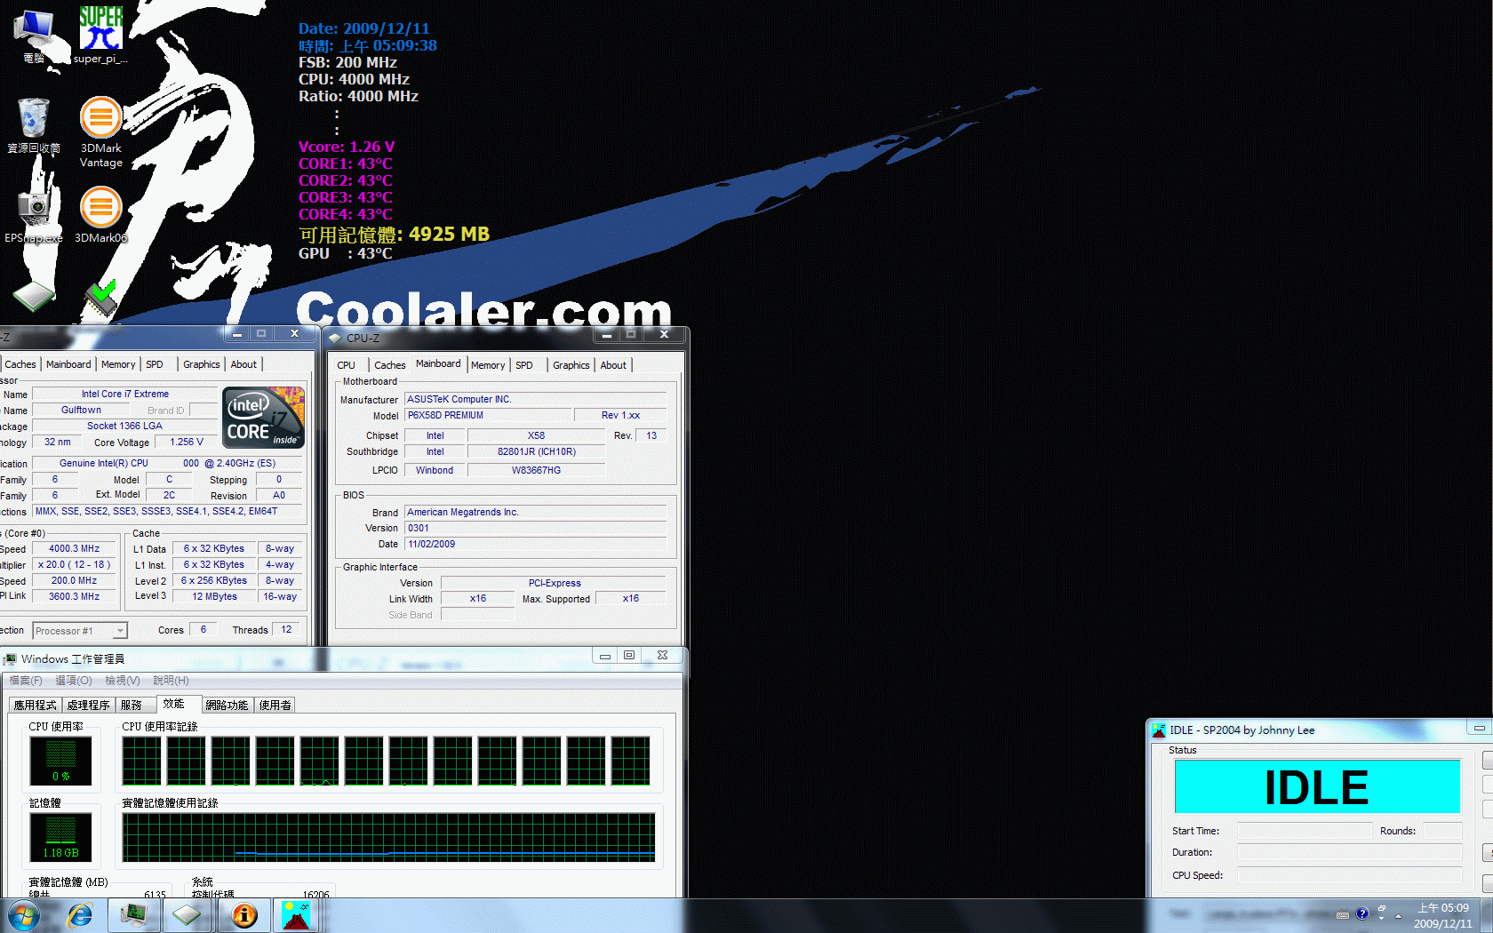Viewport: 1493px width, 933px height.
Task: Switch to the 應用程式 tab in Task Manager
Action: click(x=36, y=705)
